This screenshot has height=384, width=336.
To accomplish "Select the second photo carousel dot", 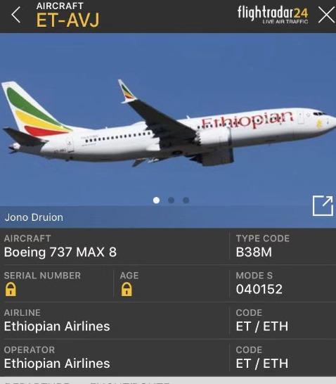I will tap(171, 200).
